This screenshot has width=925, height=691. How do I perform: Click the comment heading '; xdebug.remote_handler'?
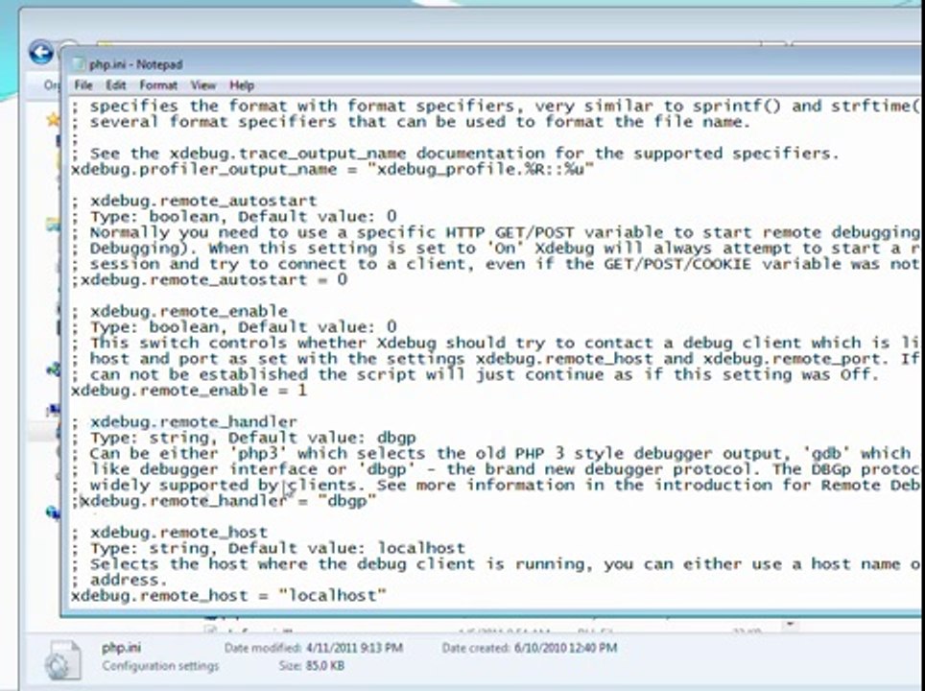[184, 422]
